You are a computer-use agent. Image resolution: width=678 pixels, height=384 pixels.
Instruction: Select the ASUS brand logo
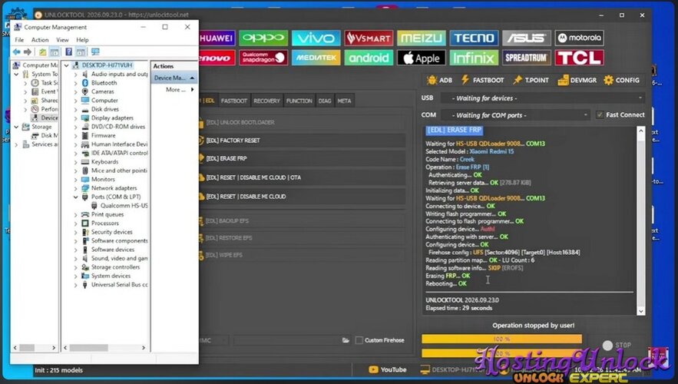[x=527, y=38]
